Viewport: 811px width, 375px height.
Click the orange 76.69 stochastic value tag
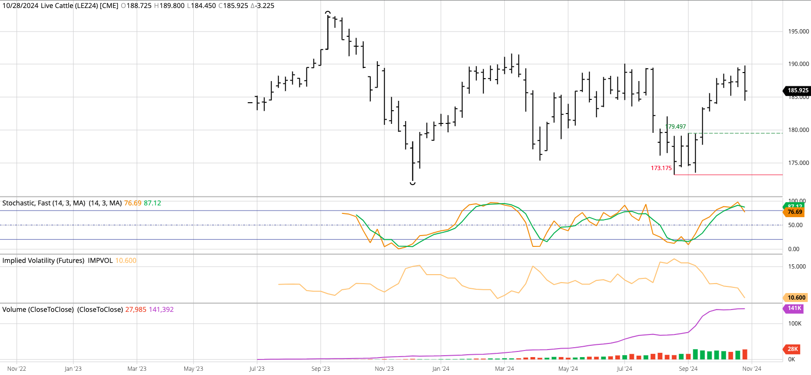[x=795, y=212]
